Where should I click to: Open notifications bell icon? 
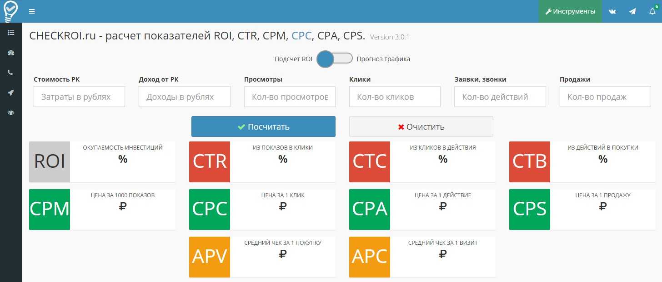pos(652,11)
